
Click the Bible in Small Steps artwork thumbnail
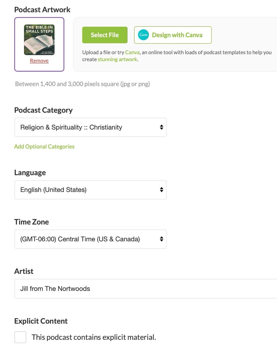(x=39, y=40)
